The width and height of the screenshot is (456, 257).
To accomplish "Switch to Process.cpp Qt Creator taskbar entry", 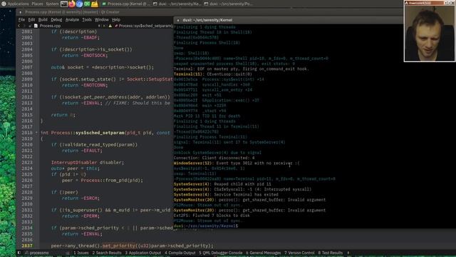I will click(x=126, y=4).
